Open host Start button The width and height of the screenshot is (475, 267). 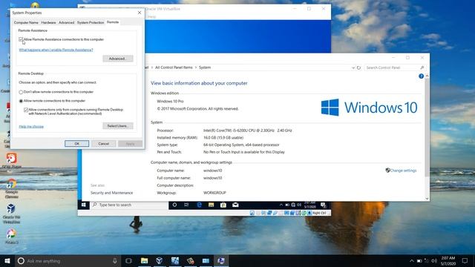coord(7,261)
